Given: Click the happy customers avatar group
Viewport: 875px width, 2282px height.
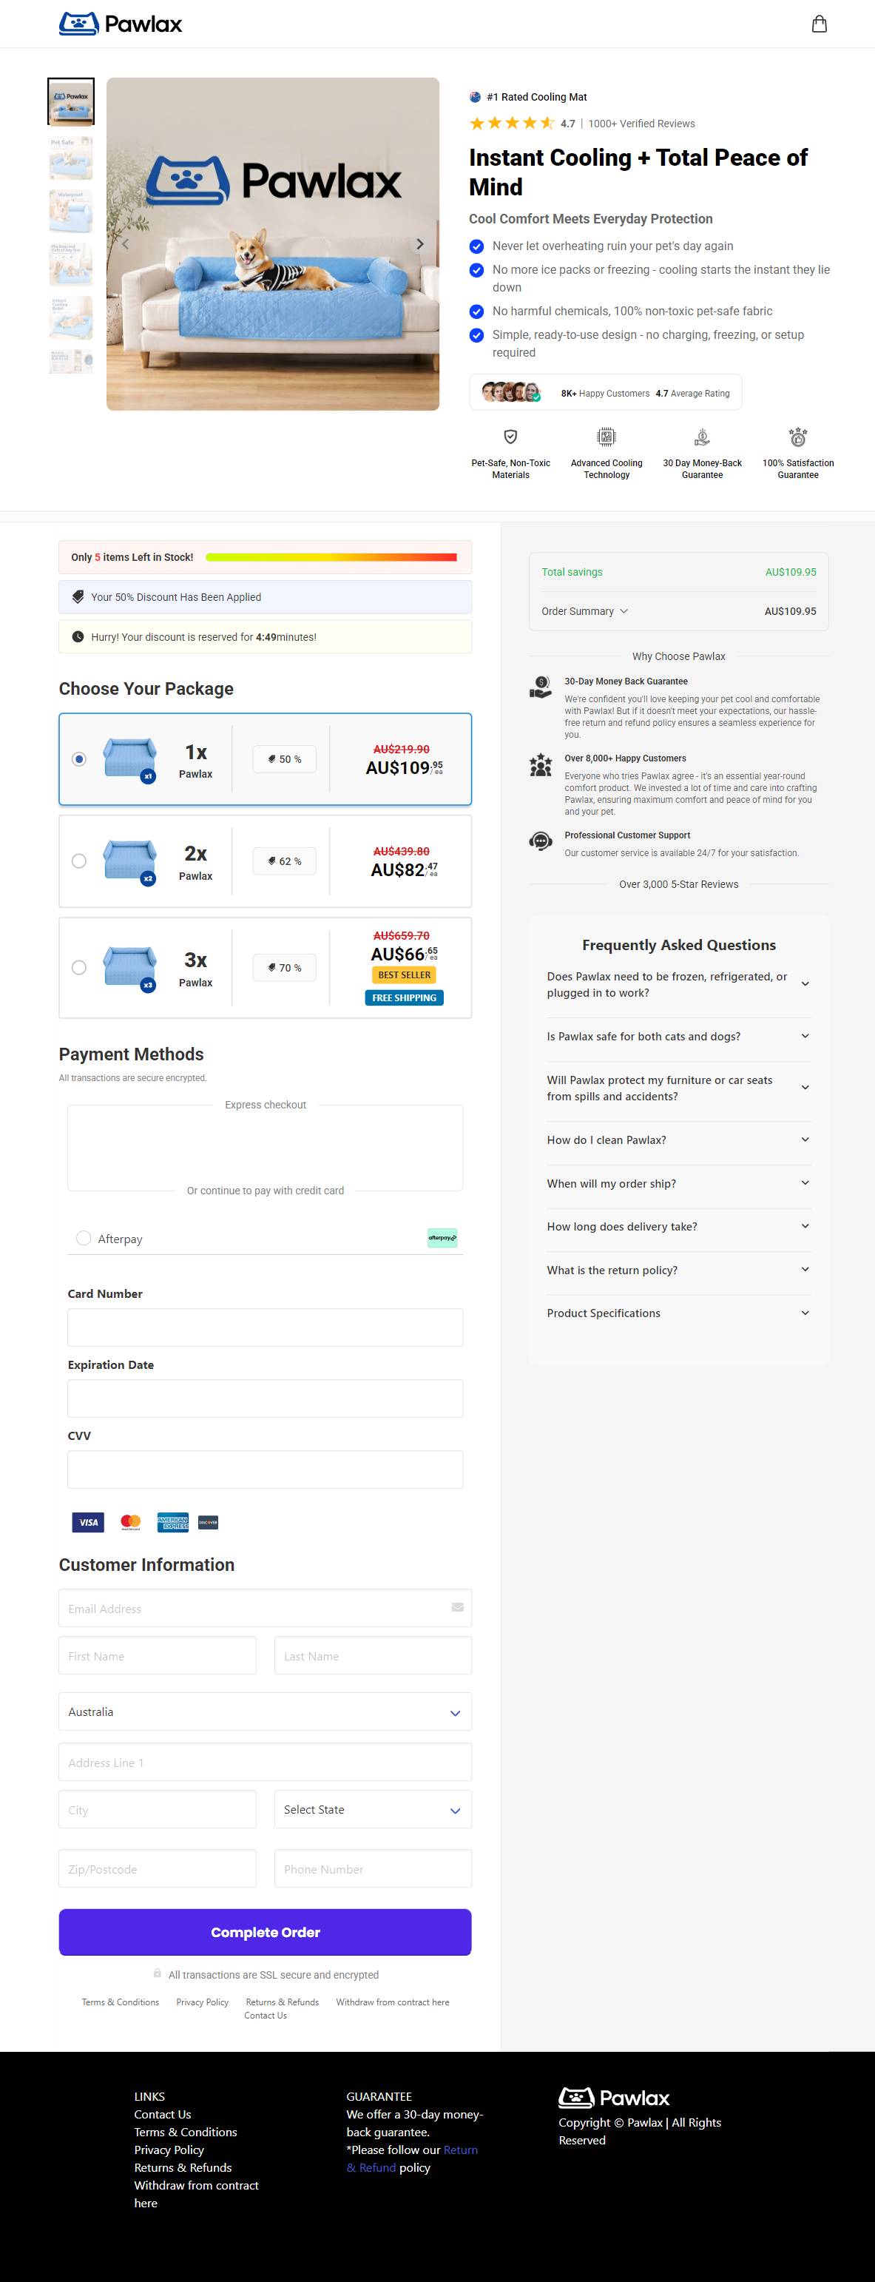Looking at the screenshot, I should (511, 391).
